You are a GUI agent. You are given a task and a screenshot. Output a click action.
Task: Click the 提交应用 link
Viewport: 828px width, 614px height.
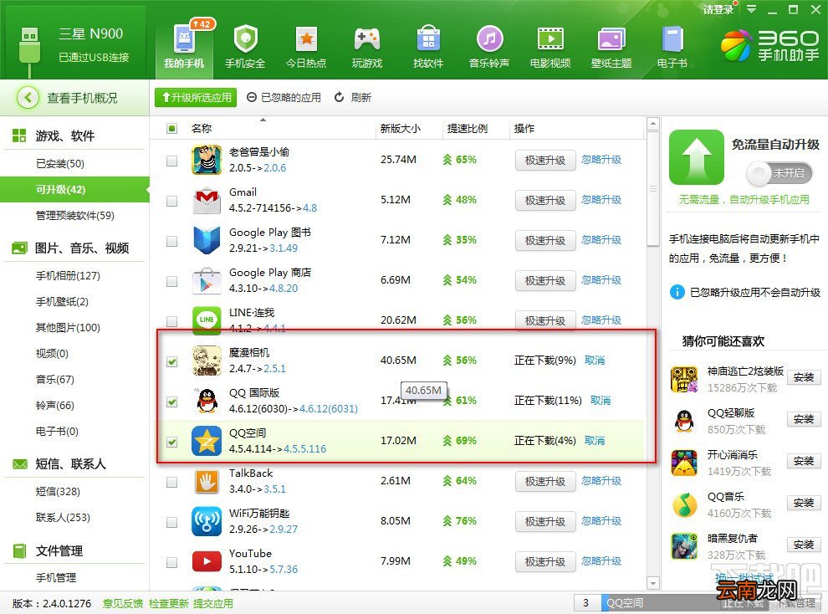click(x=213, y=603)
